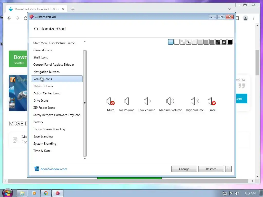263x197 pixels.
Task: Choose the plain white preview background
Action: (x=177, y=42)
